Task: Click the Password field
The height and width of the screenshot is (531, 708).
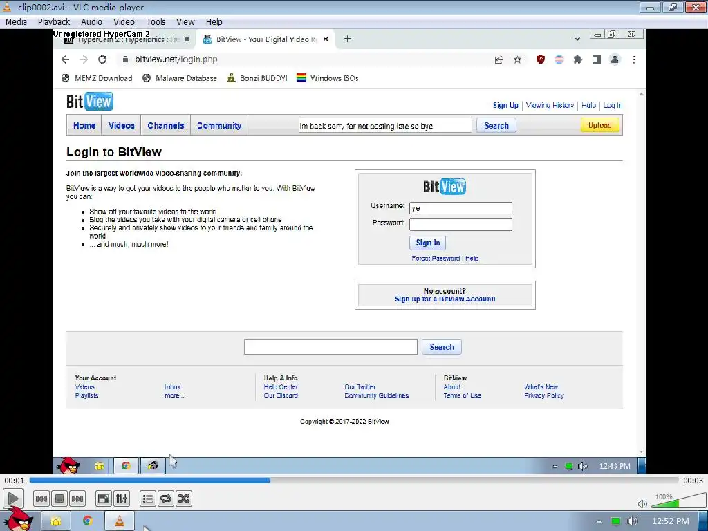Action: coord(460,225)
